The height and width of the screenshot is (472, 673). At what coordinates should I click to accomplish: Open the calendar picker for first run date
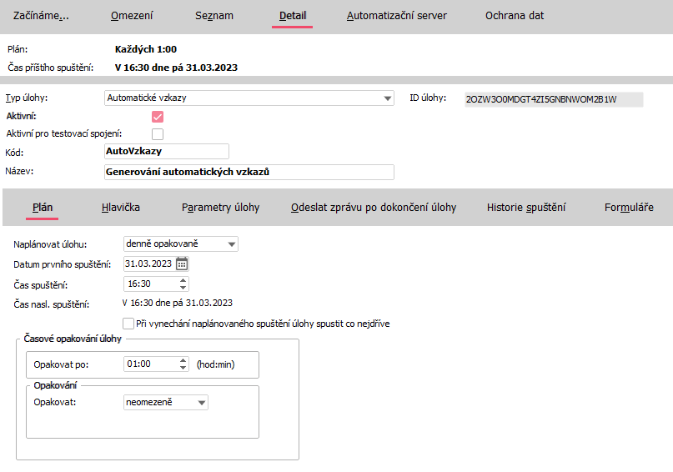[182, 264]
